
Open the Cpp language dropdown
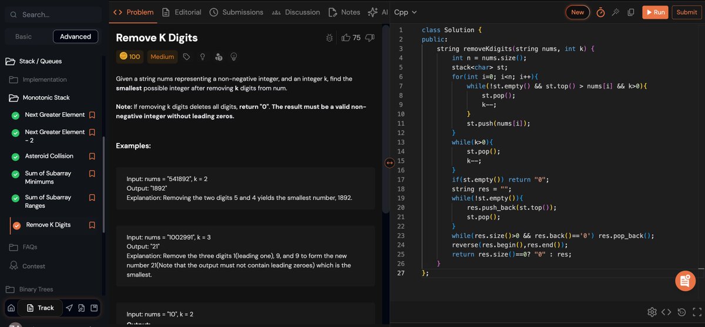[405, 12]
